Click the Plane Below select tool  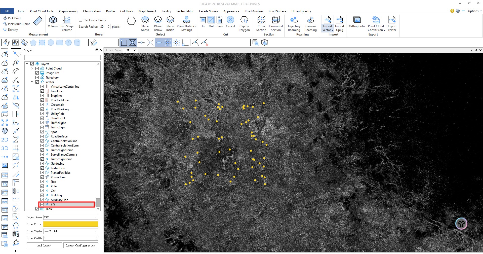[158, 24]
